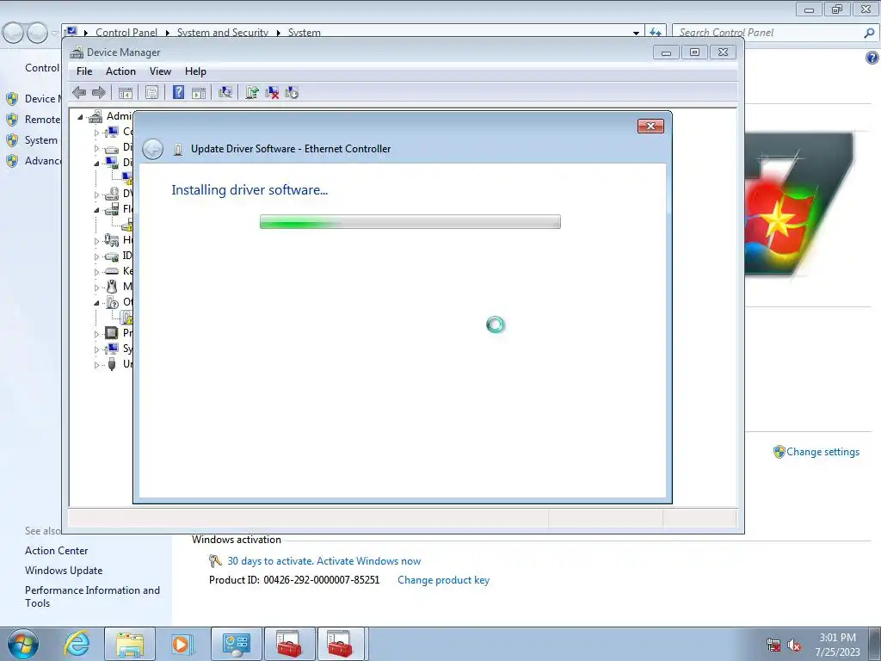Image resolution: width=881 pixels, height=661 pixels.
Task: Click the Disable device icon with down arrow
Action: [x=292, y=93]
